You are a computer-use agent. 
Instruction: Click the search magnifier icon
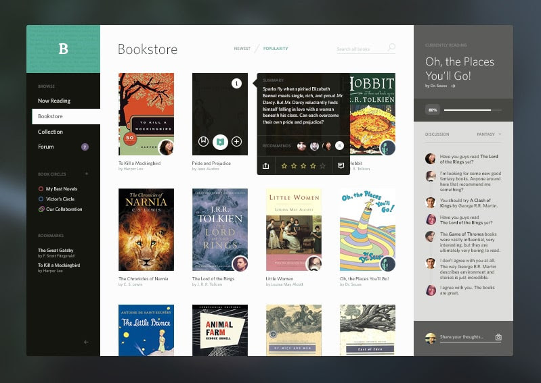(x=391, y=47)
